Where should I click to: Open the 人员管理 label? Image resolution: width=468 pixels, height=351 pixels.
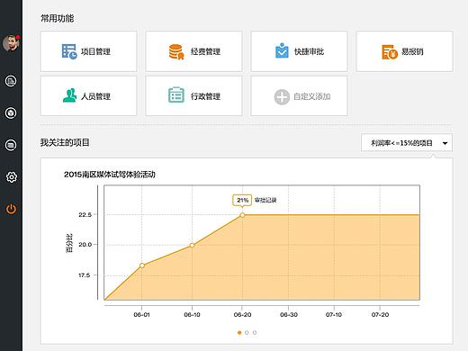pos(95,96)
